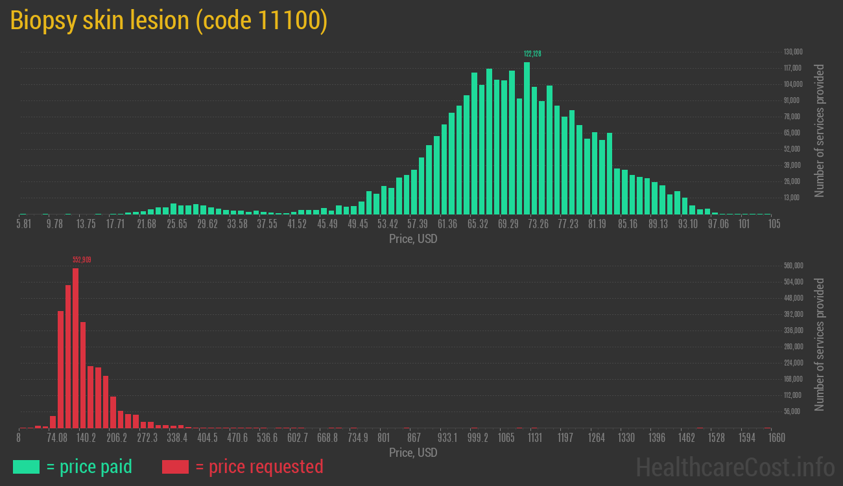Click 'Price, USD' axis title under red chart
Image resolution: width=843 pixels, height=486 pixels.
[413, 453]
